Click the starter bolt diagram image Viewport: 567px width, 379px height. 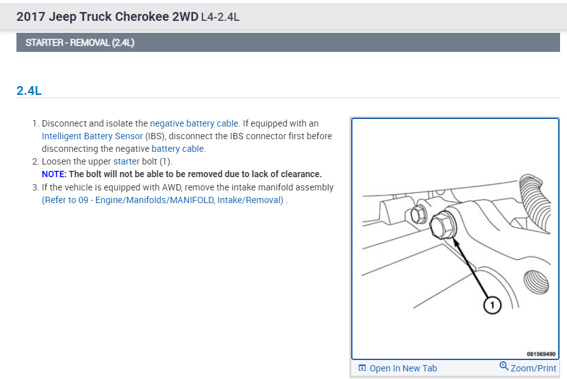(455, 239)
